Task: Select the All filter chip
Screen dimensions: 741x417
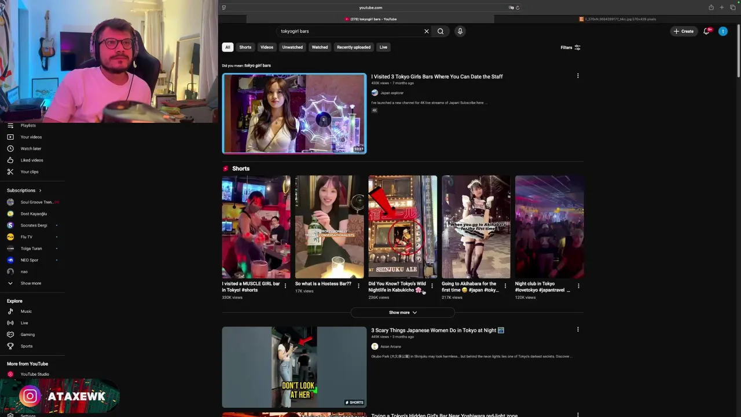Action: (228, 47)
